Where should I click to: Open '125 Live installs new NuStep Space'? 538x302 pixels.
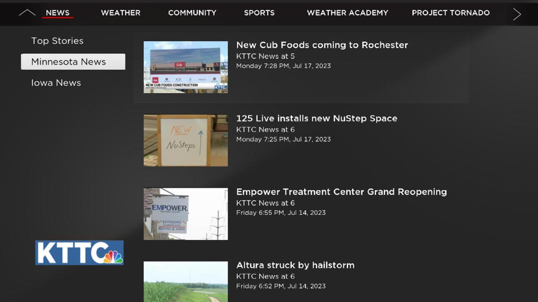click(316, 118)
